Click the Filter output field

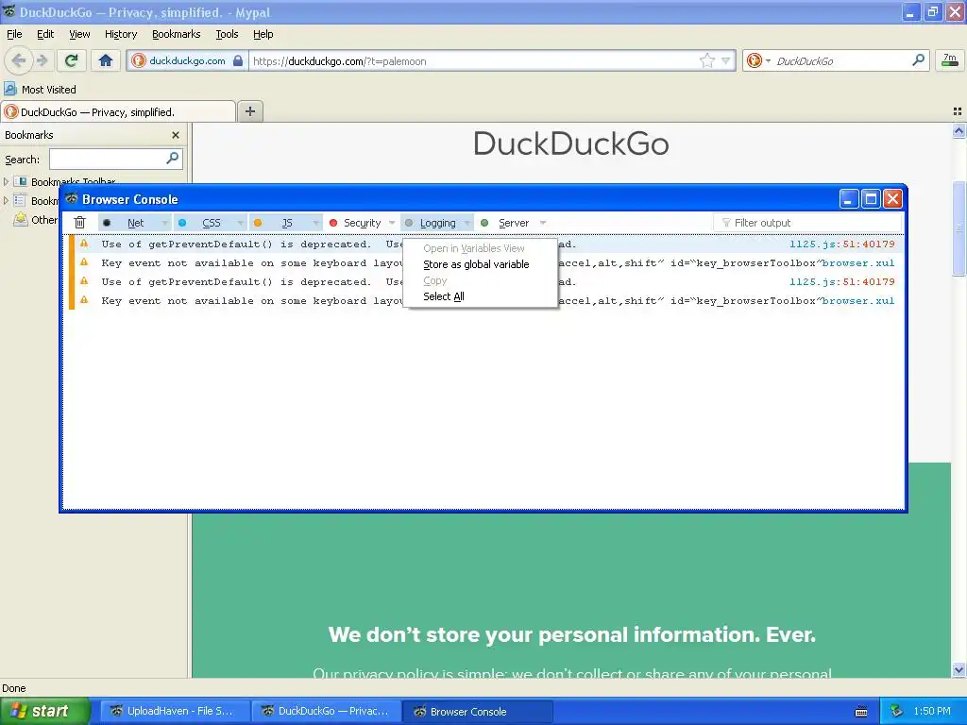point(808,223)
